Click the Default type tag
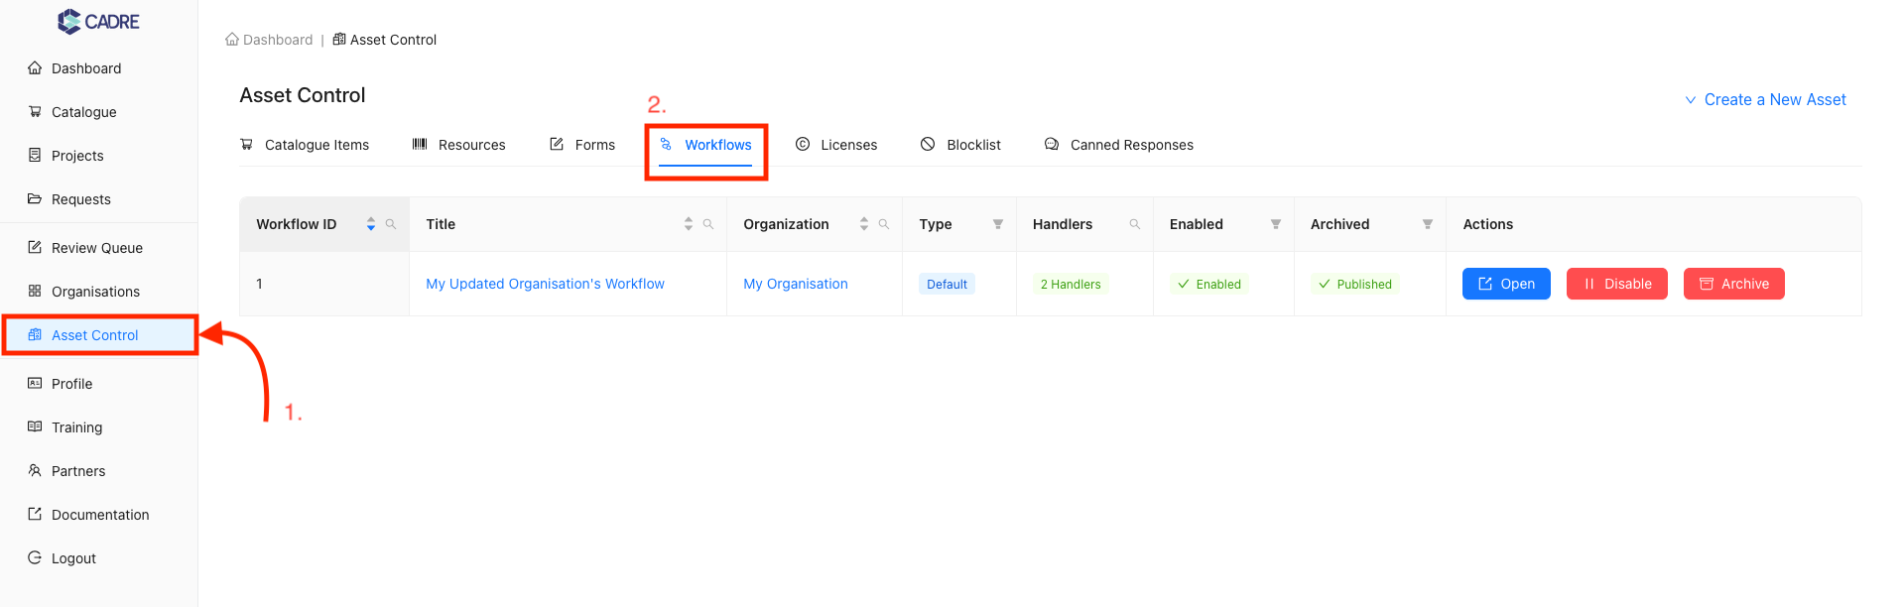 pos(947,284)
